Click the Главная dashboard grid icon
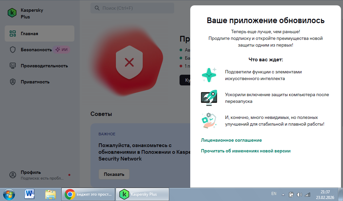 coord(13,33)
